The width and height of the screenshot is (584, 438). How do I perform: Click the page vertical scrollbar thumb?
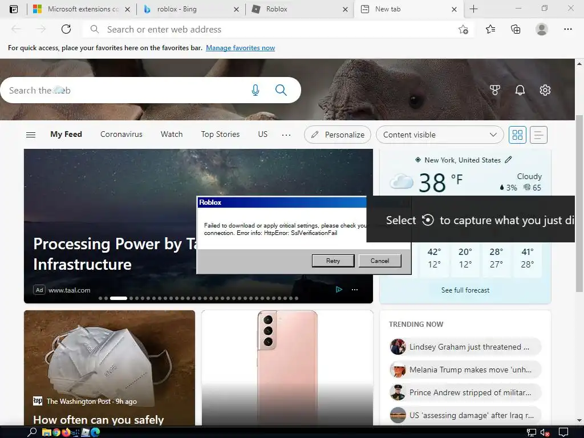click(x=579, y=204)
